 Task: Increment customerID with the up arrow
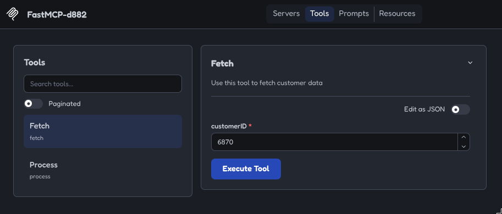tap(464, 137)
